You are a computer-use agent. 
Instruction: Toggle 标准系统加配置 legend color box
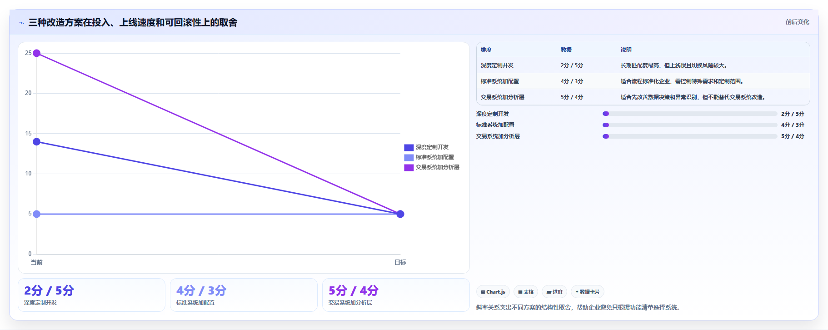click(x=409, y=157)
